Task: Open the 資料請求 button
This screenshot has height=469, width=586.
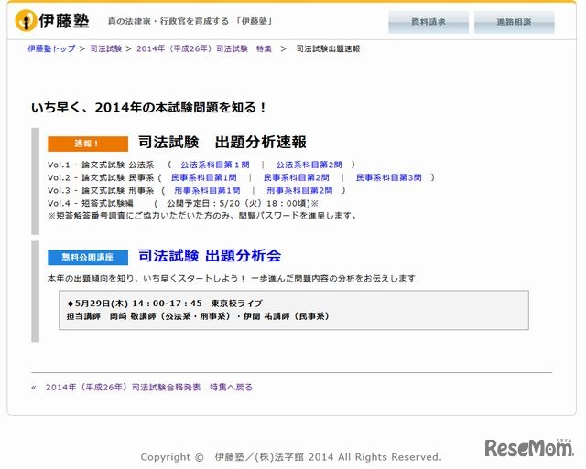Action: (x=429, y=22)
